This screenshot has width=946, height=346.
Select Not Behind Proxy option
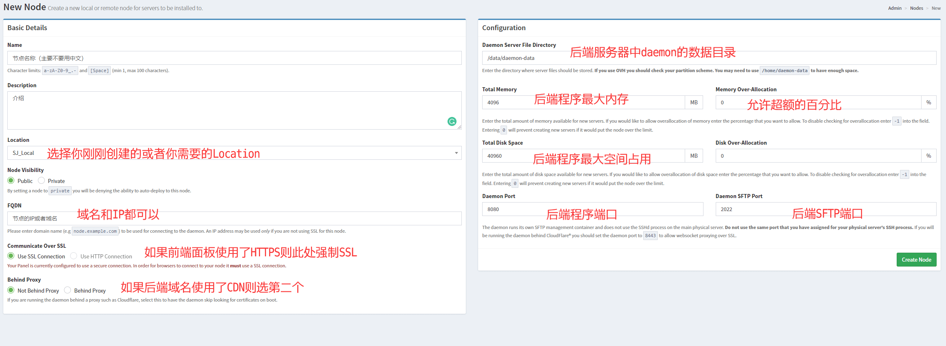coord(11,290)
